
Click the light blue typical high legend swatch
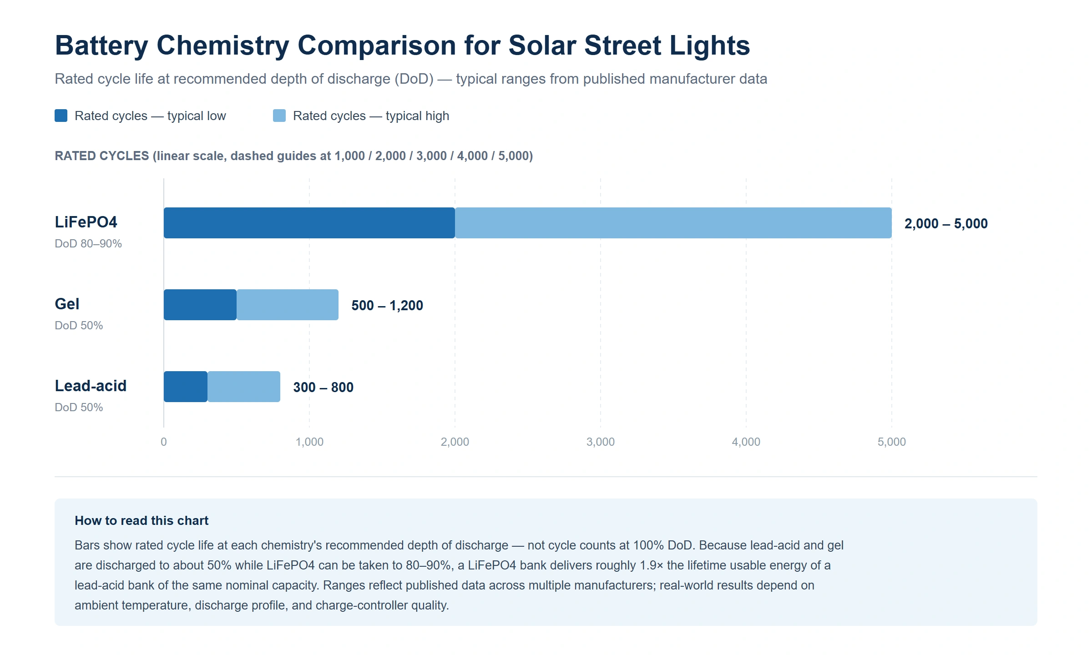(x=279, y=116)
